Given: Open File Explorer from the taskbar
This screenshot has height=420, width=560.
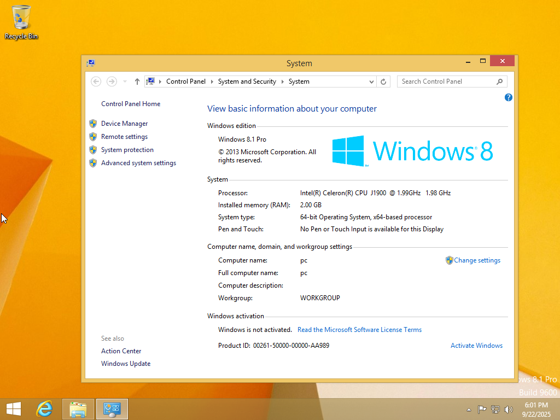Looking at the screenshot, I should click(78, 409).
